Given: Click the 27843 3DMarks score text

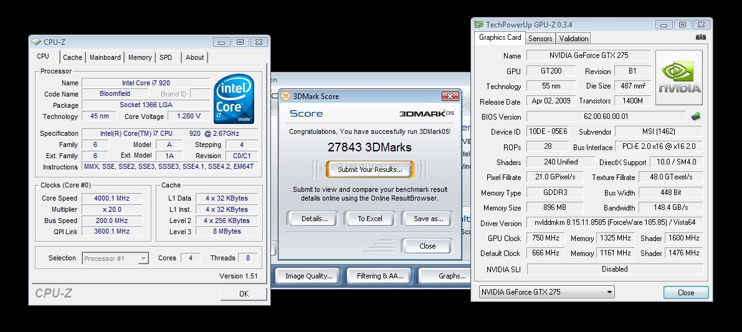Looking at the screenshot, I should click(x=369, y=147).
